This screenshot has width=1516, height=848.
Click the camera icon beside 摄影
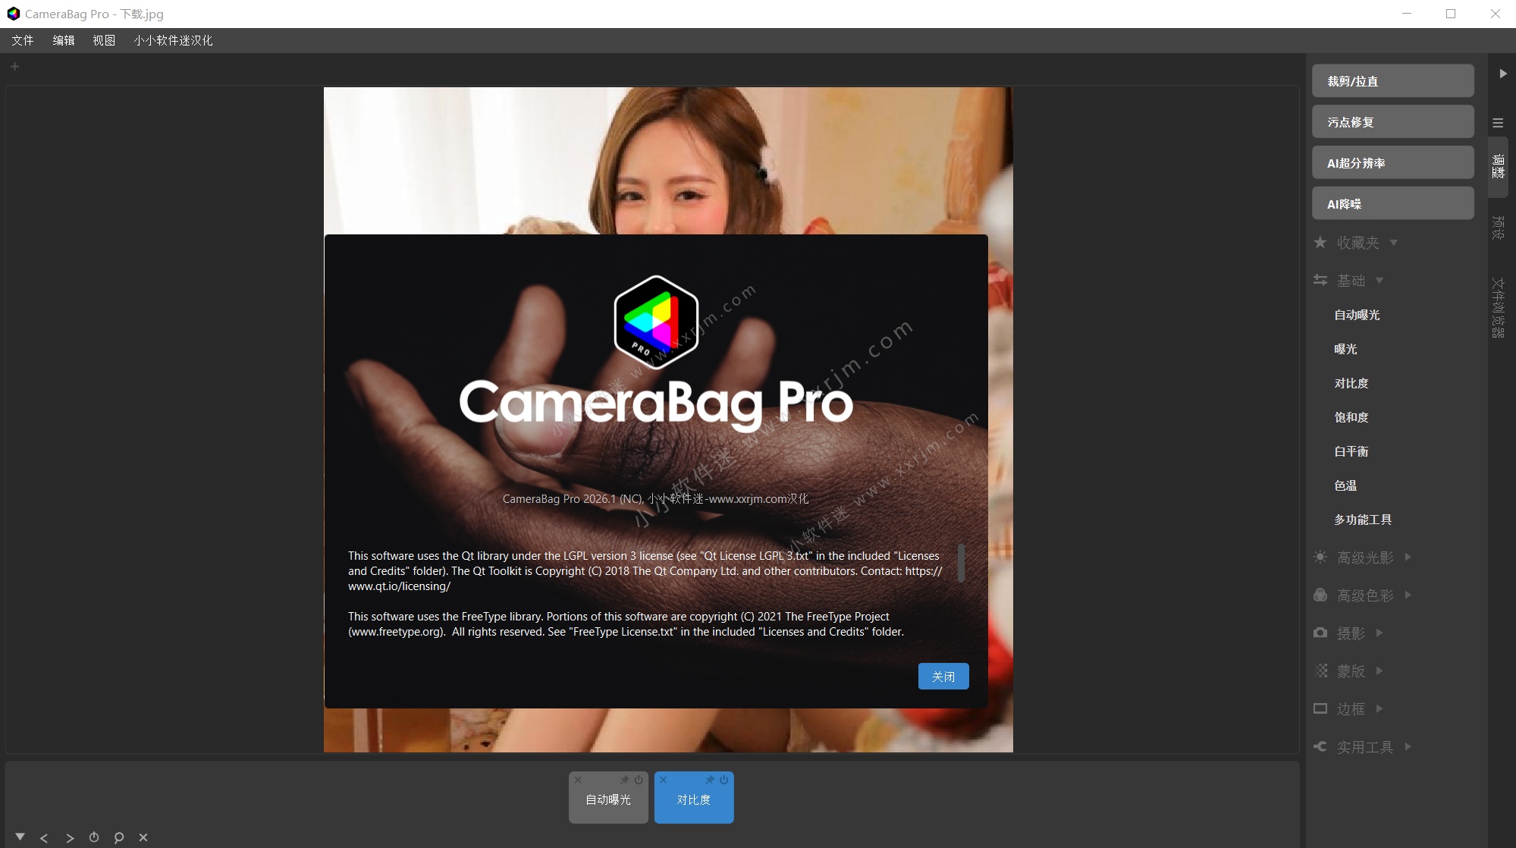1321,633
